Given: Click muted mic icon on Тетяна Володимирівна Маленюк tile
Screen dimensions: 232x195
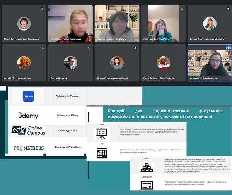Looking at the screenshot, I should (228, 9).
